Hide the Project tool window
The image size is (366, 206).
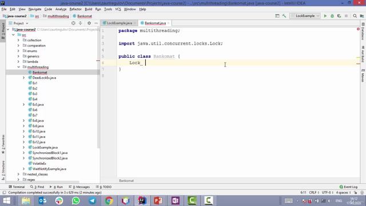(96, 23)
